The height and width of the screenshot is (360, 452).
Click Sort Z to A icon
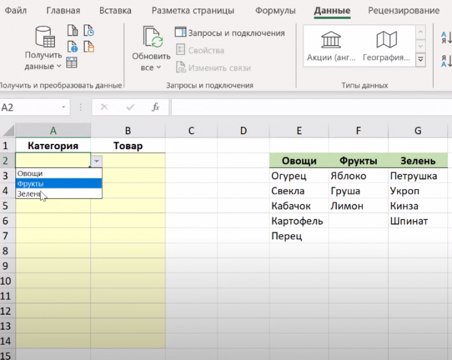point(446,61)
